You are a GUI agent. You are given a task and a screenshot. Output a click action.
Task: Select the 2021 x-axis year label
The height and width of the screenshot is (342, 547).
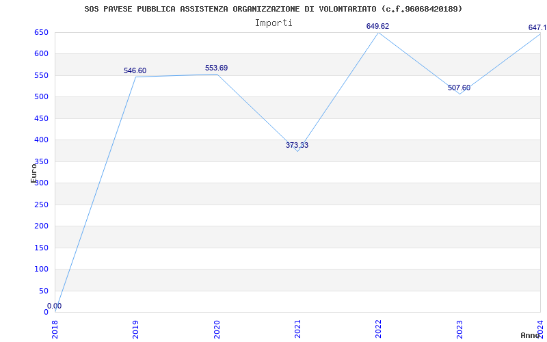point(297,330)
